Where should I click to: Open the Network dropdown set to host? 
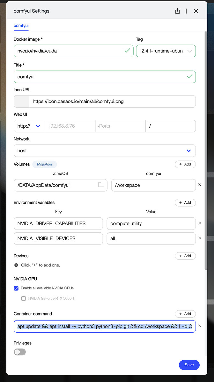point(105,151)
